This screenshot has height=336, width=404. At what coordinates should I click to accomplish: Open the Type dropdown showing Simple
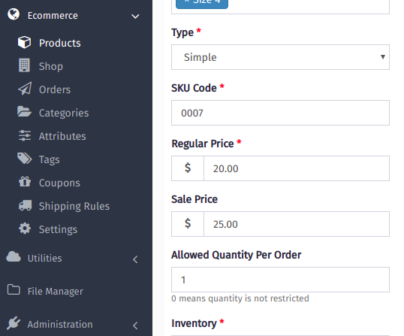pyautogui.click(x=280, y=57)
